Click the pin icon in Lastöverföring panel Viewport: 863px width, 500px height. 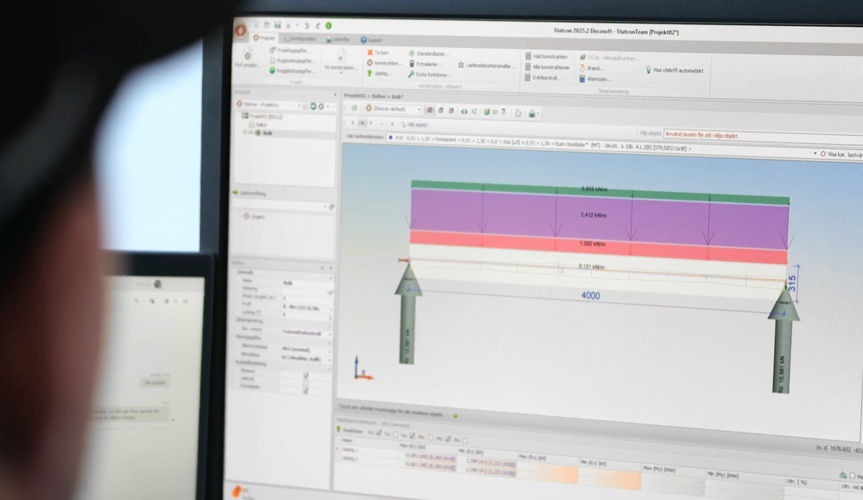click(332, 207)
